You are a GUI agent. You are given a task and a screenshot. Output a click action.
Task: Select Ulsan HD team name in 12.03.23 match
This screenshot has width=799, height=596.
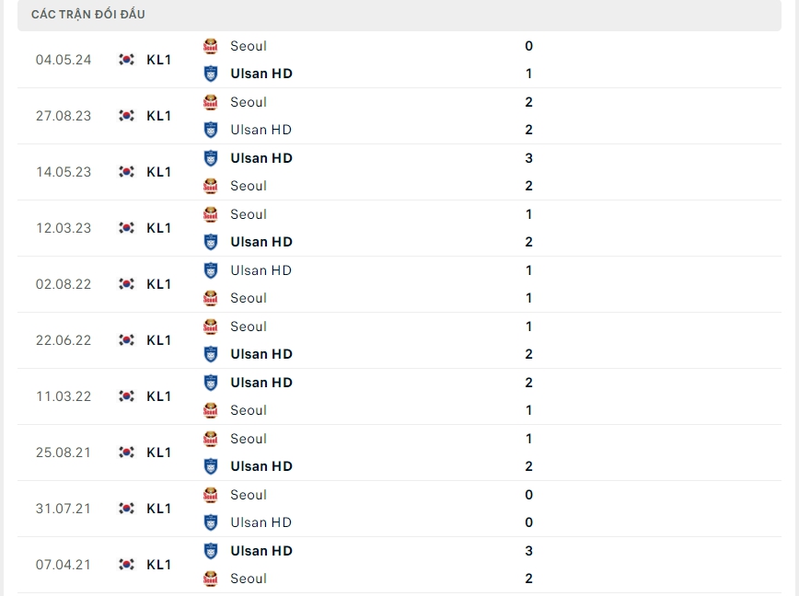pos(261,242)
